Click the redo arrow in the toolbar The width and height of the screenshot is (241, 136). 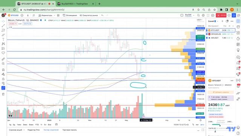pos(107,15)
